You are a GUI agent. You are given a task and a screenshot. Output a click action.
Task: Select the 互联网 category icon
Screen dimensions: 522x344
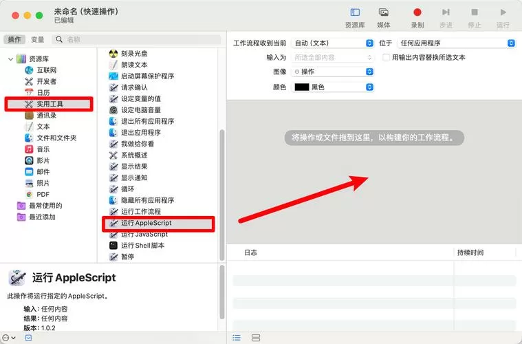tap(29, 70)
